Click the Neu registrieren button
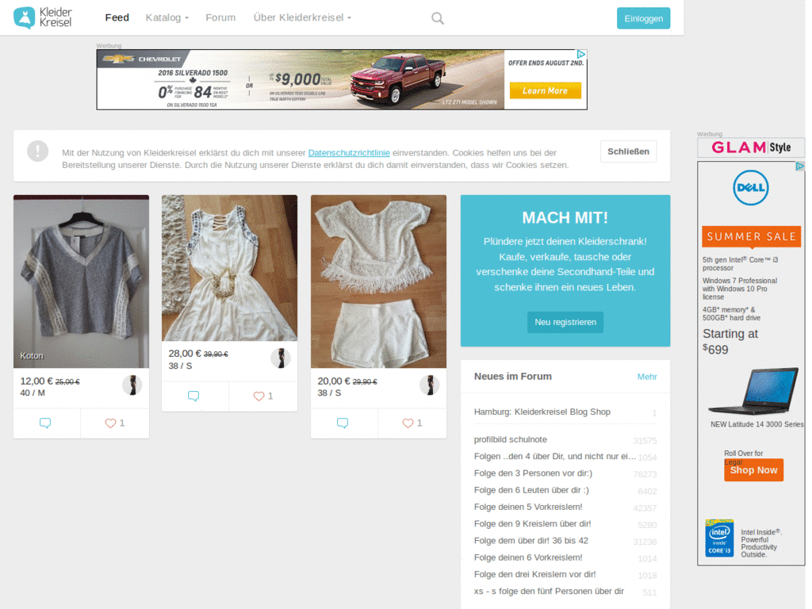Image resolution: width=812 pixels, height=609 pixels. [565, 322]
